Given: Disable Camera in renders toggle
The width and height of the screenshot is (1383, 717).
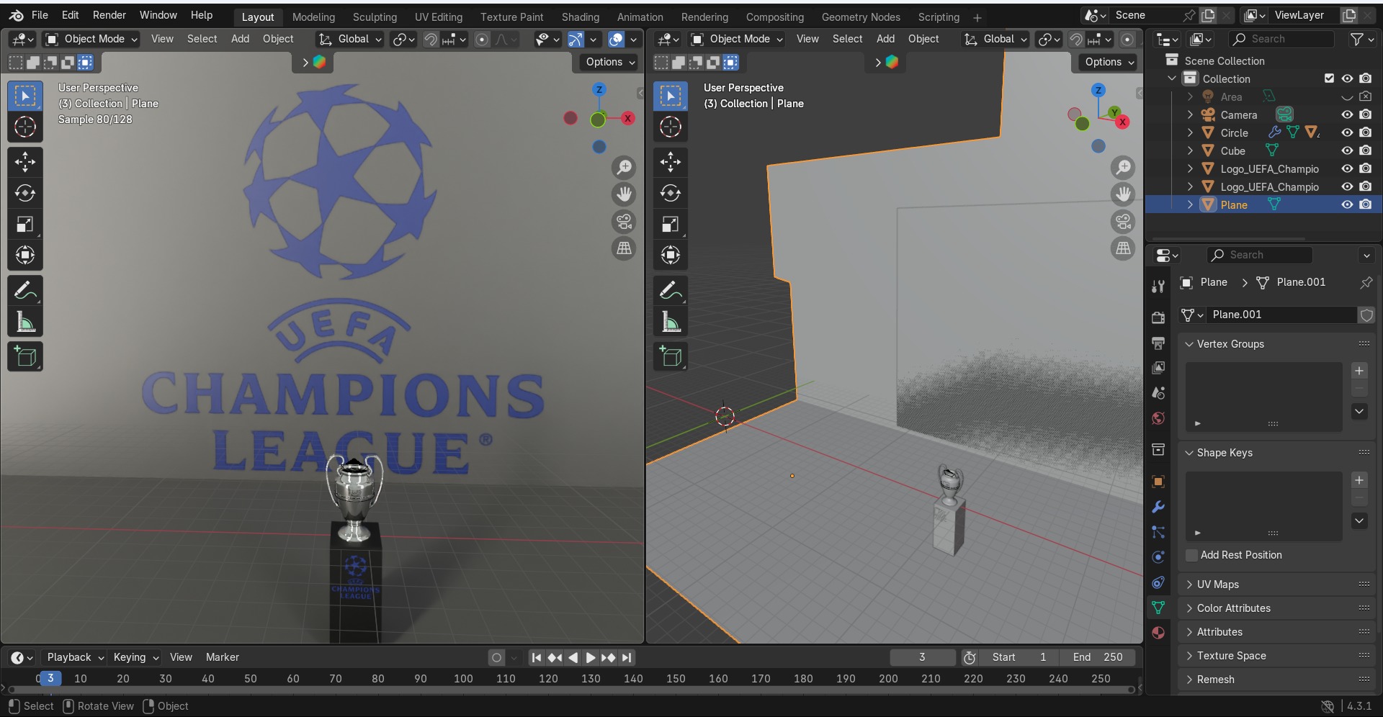Looking at the screenshot, I should (x=1366, y=114).
